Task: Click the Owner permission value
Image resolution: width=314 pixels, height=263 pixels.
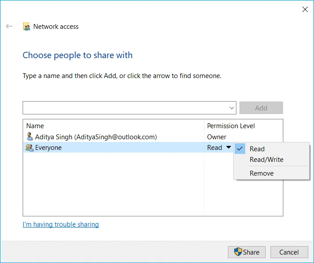Action: (x=216, y=137)
